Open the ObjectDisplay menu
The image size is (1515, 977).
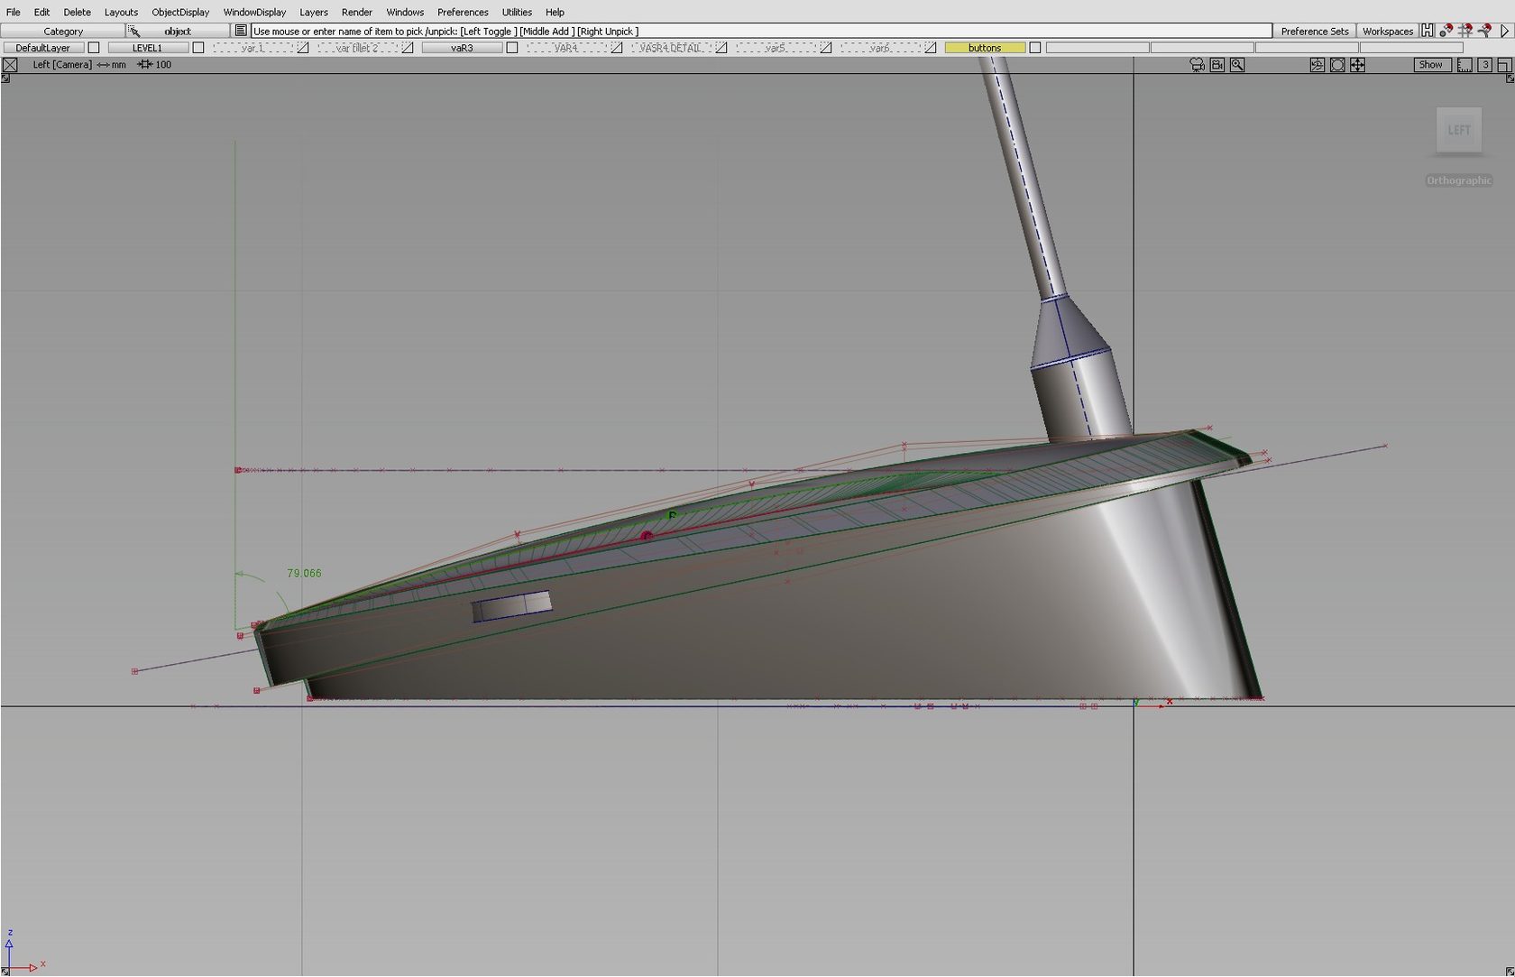click(x=180, y=12)
